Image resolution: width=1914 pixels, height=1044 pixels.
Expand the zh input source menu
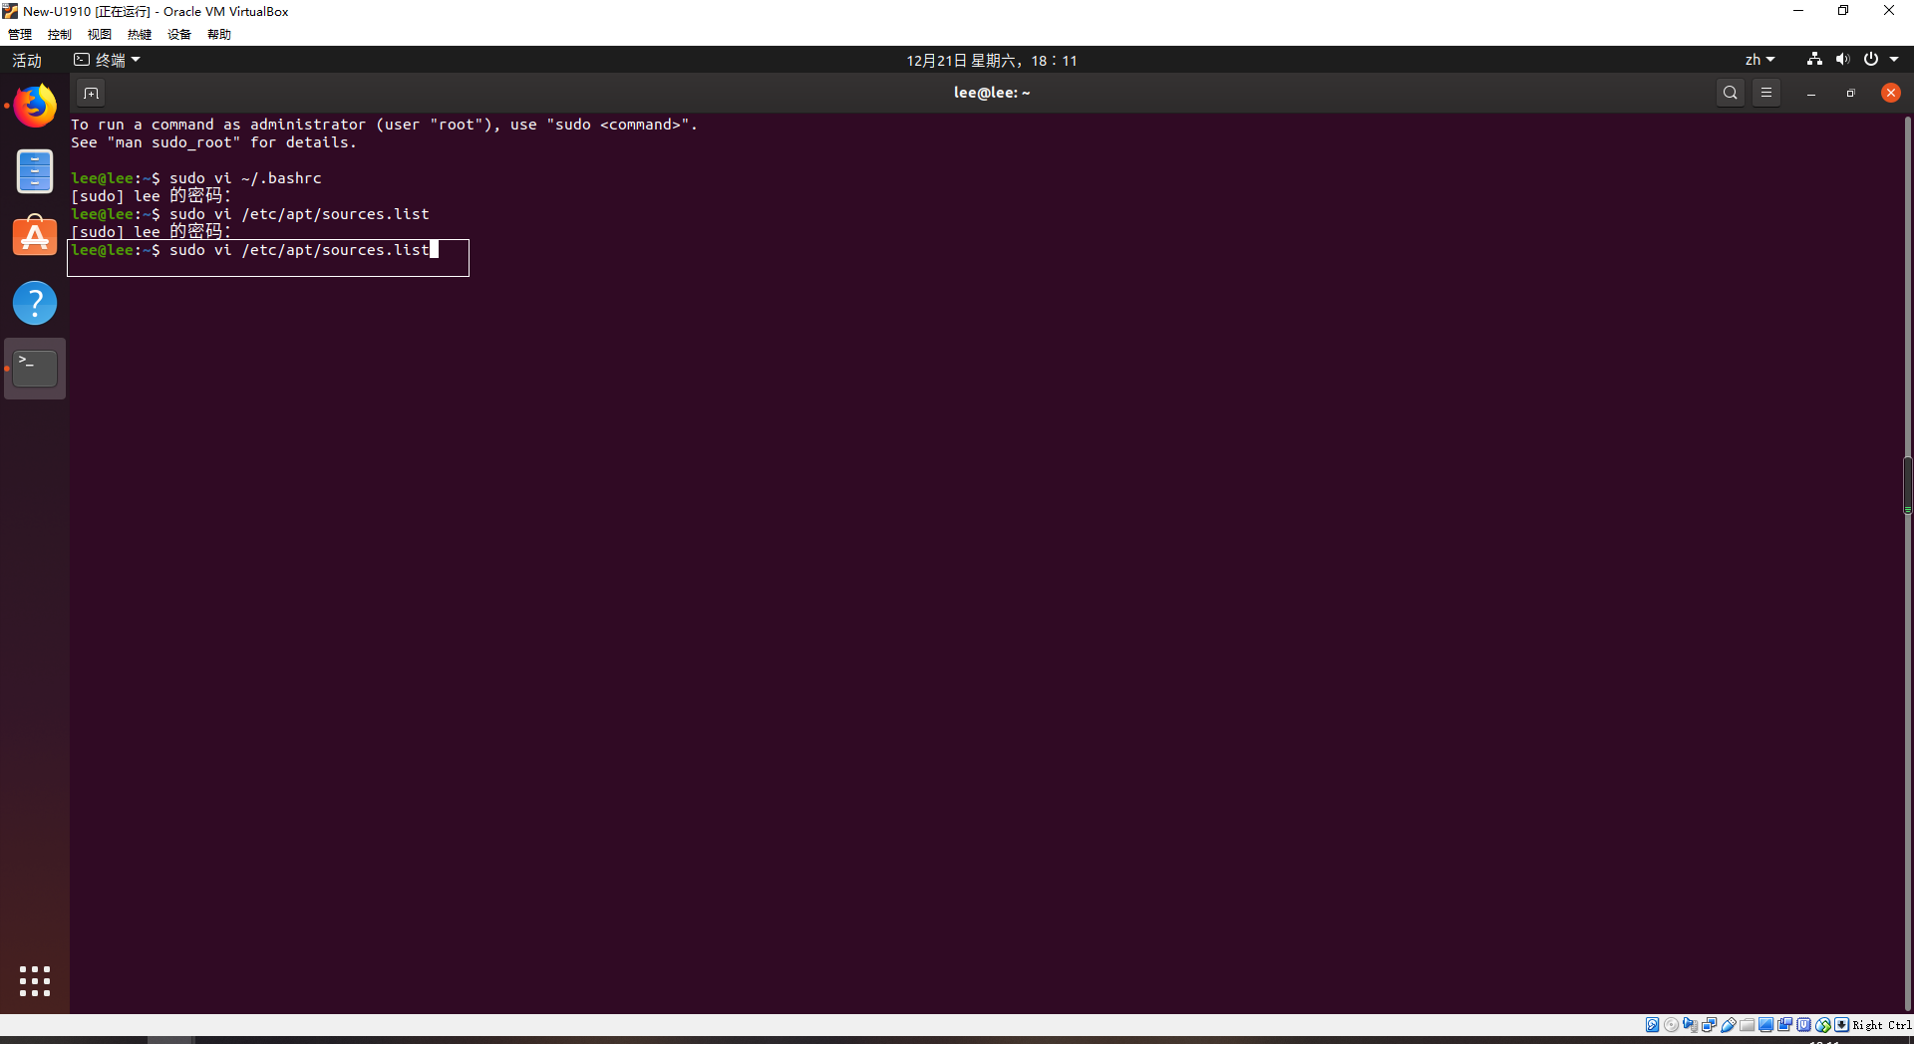[1760, 60]
